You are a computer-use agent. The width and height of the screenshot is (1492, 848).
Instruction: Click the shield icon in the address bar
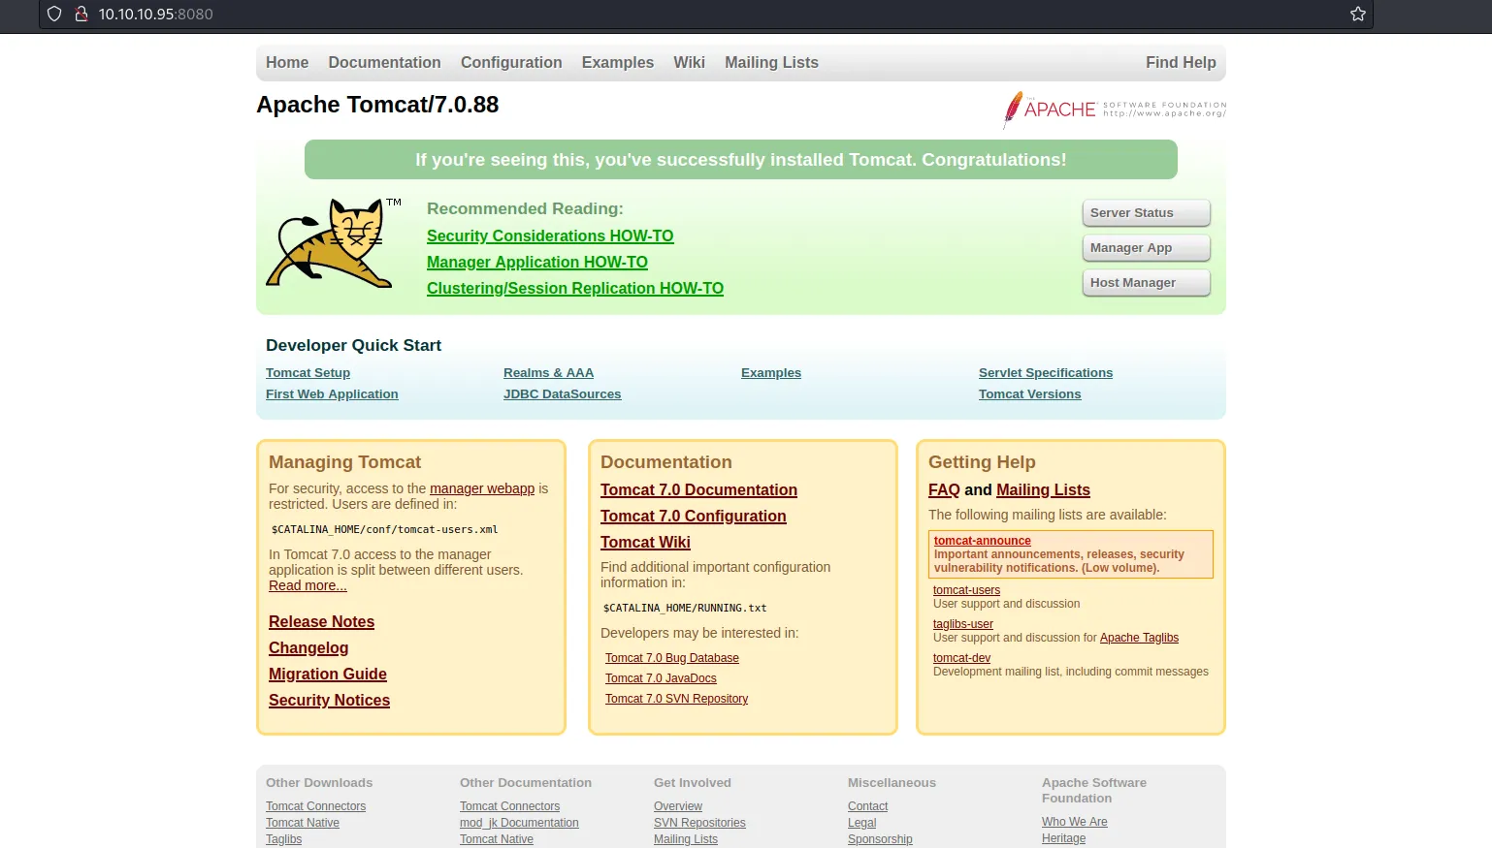pyautogui.click(x=53, y=15)
